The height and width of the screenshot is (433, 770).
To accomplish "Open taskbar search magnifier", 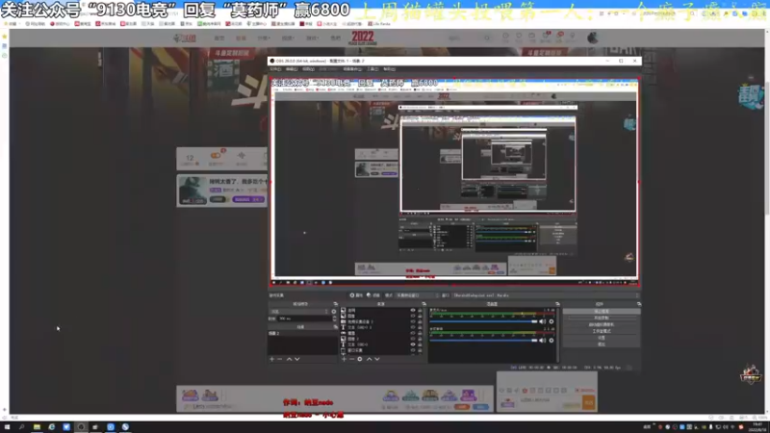I will point(21,427).
